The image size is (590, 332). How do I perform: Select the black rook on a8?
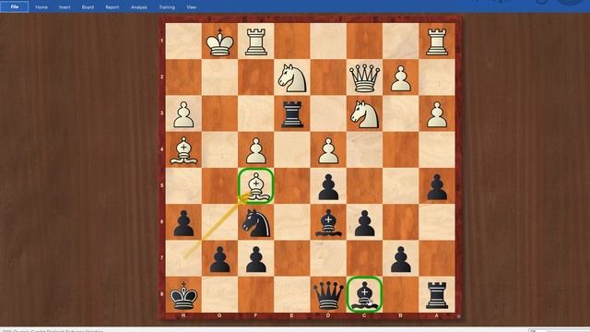click(437, 295)
